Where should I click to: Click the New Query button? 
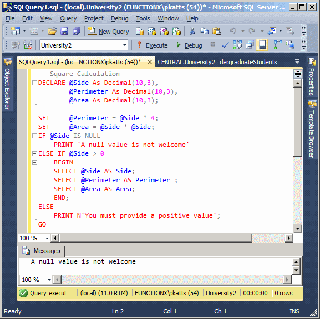point(108,32)
